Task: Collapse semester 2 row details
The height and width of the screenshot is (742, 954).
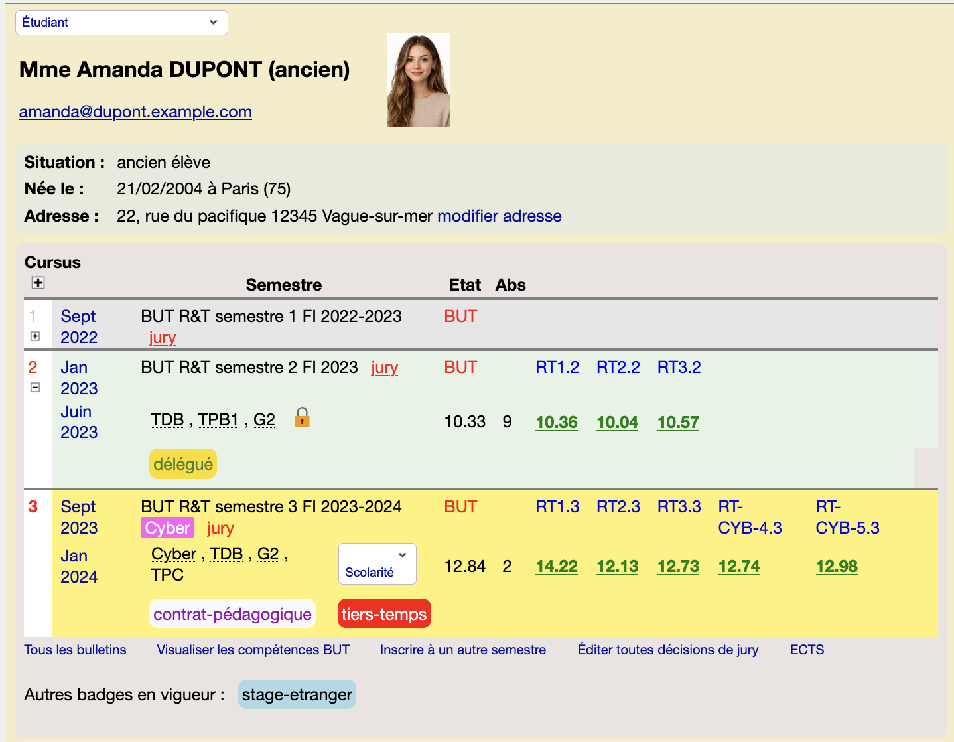Action: click(35, 388)
